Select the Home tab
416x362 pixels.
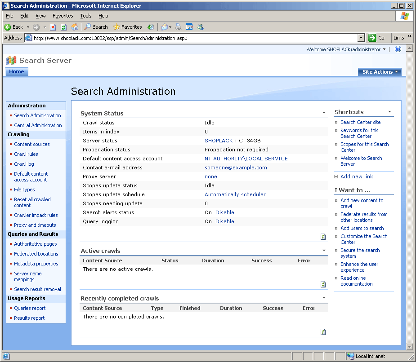click(x=17, y=71)
